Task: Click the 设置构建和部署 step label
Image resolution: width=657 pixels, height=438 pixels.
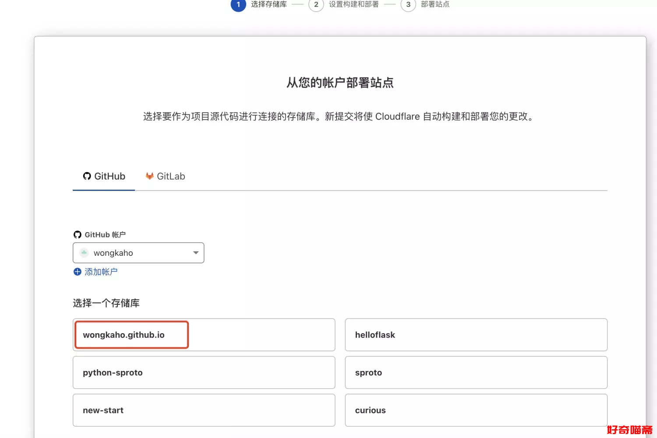Action: [353, 5]
